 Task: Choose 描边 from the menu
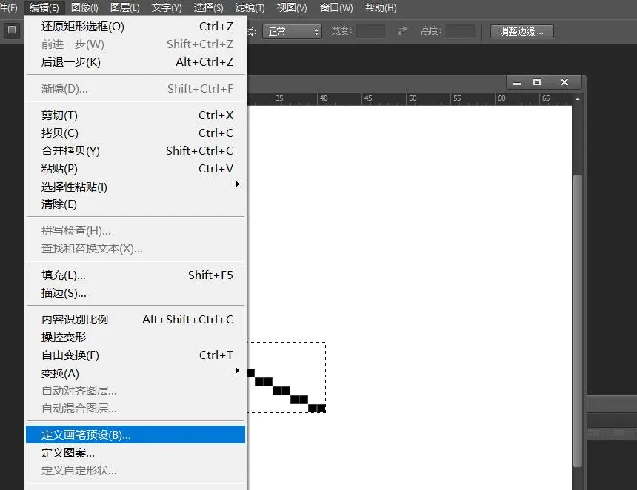coord(136,293)
